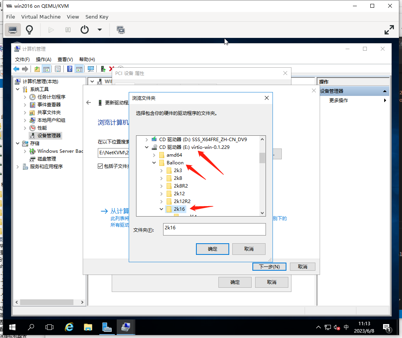The height and width of the screenshot is (338, 402).
Task: Open the shutdown options dropdown arrow
Action: pyautogui.click(x=100, y=30)
